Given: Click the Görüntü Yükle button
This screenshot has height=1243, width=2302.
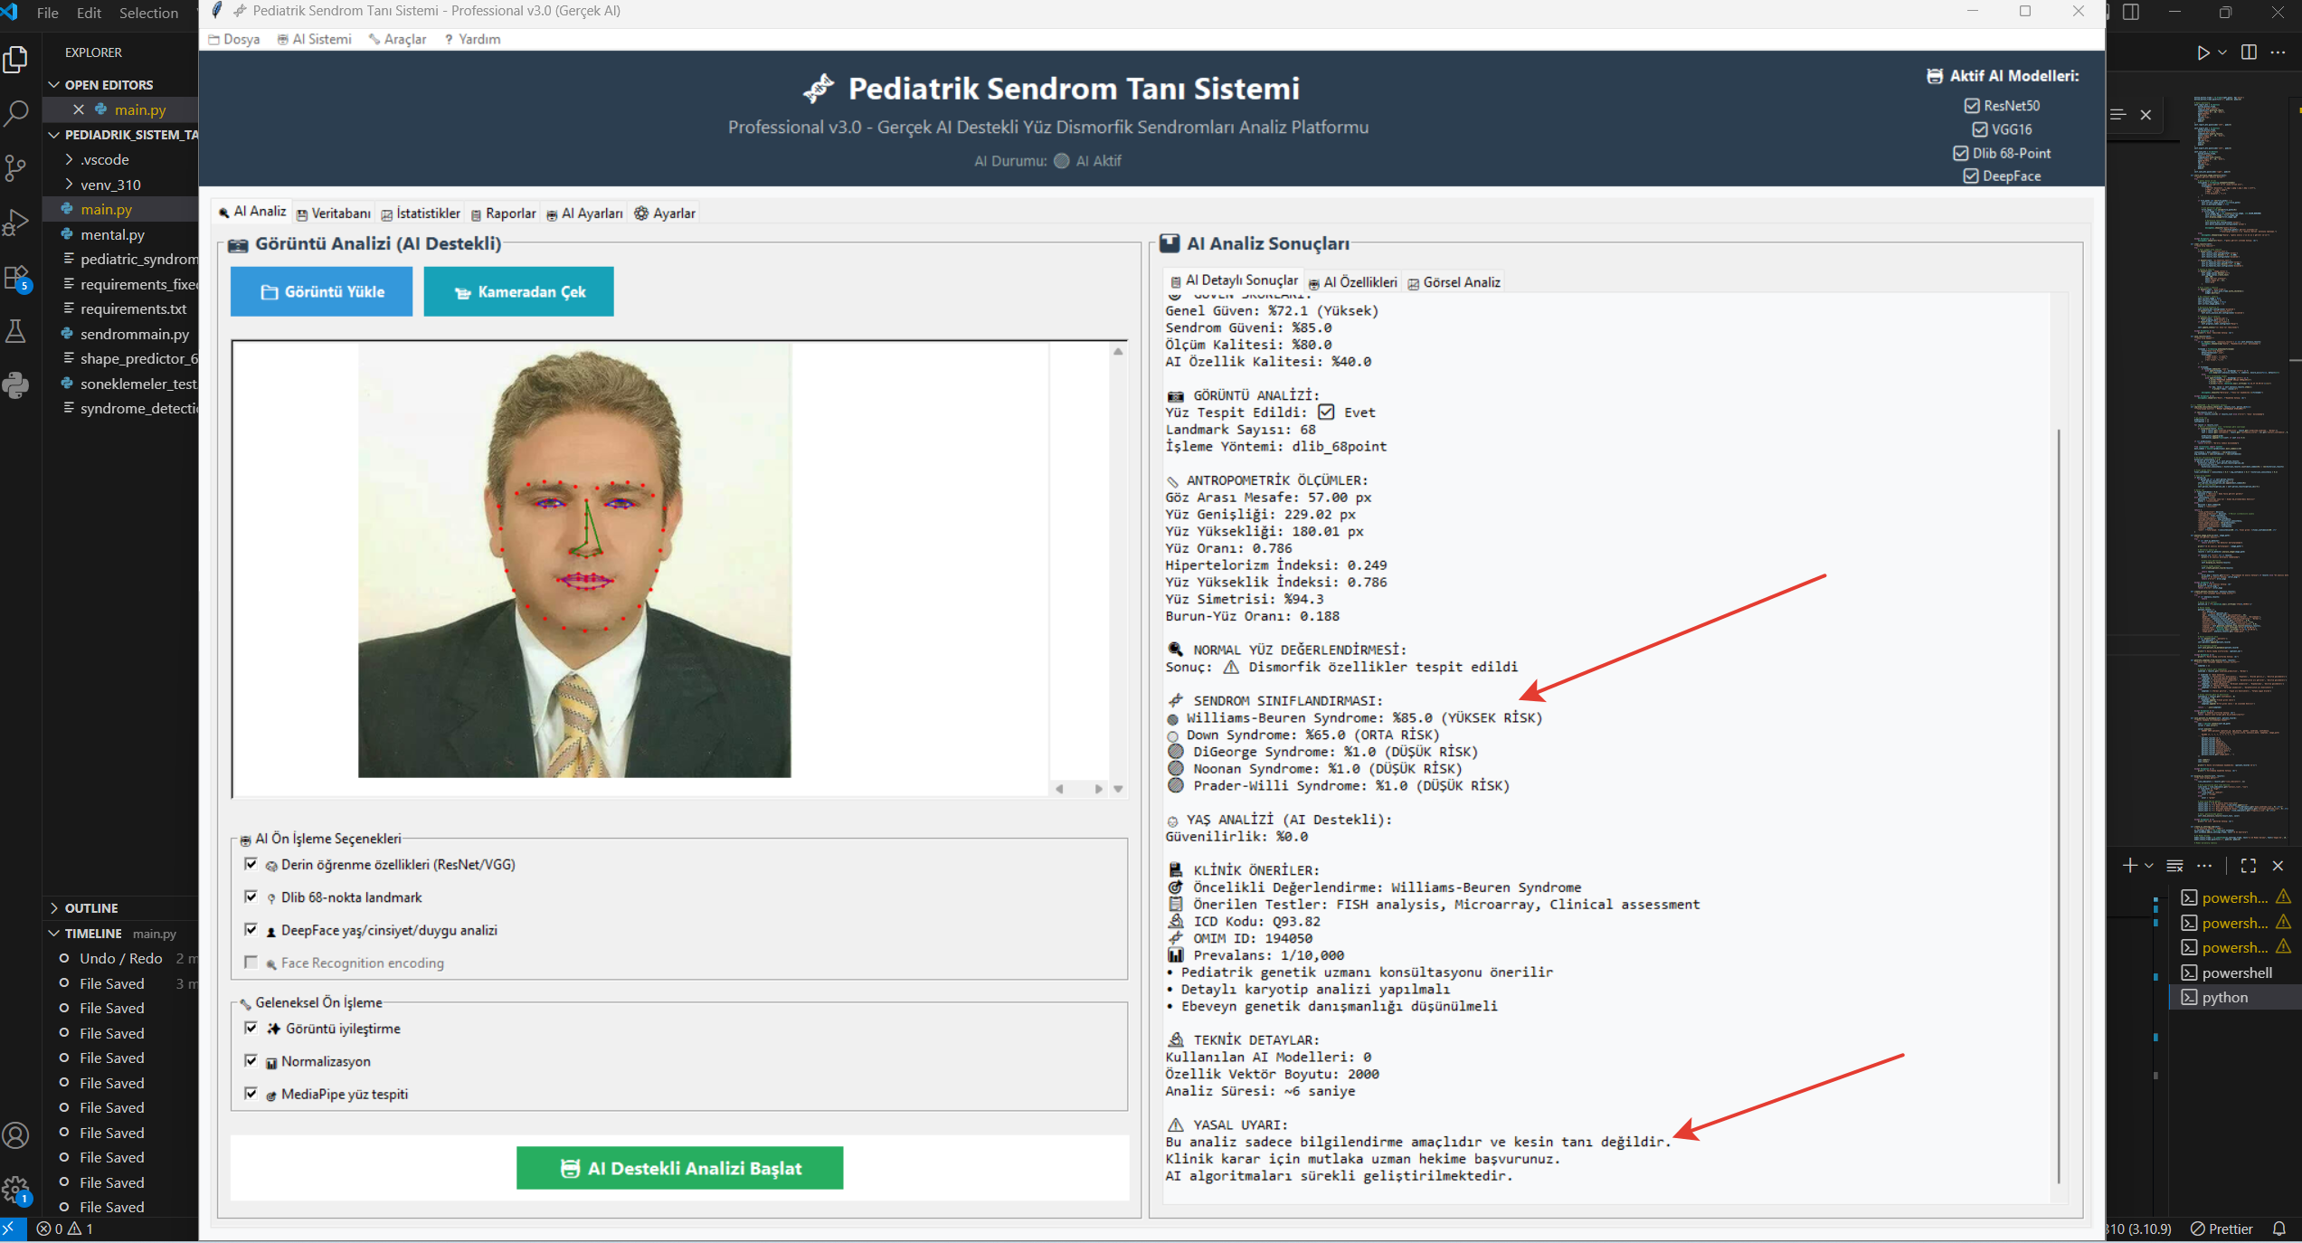Looking at the screenshot, I should [321, 291].
